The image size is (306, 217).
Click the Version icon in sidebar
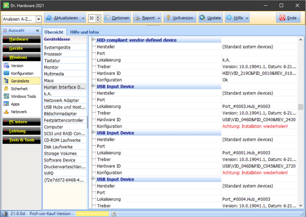(6, 66)
